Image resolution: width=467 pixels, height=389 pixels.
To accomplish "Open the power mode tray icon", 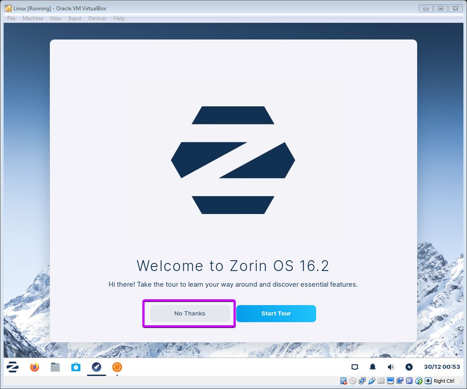I will point(409,367).
